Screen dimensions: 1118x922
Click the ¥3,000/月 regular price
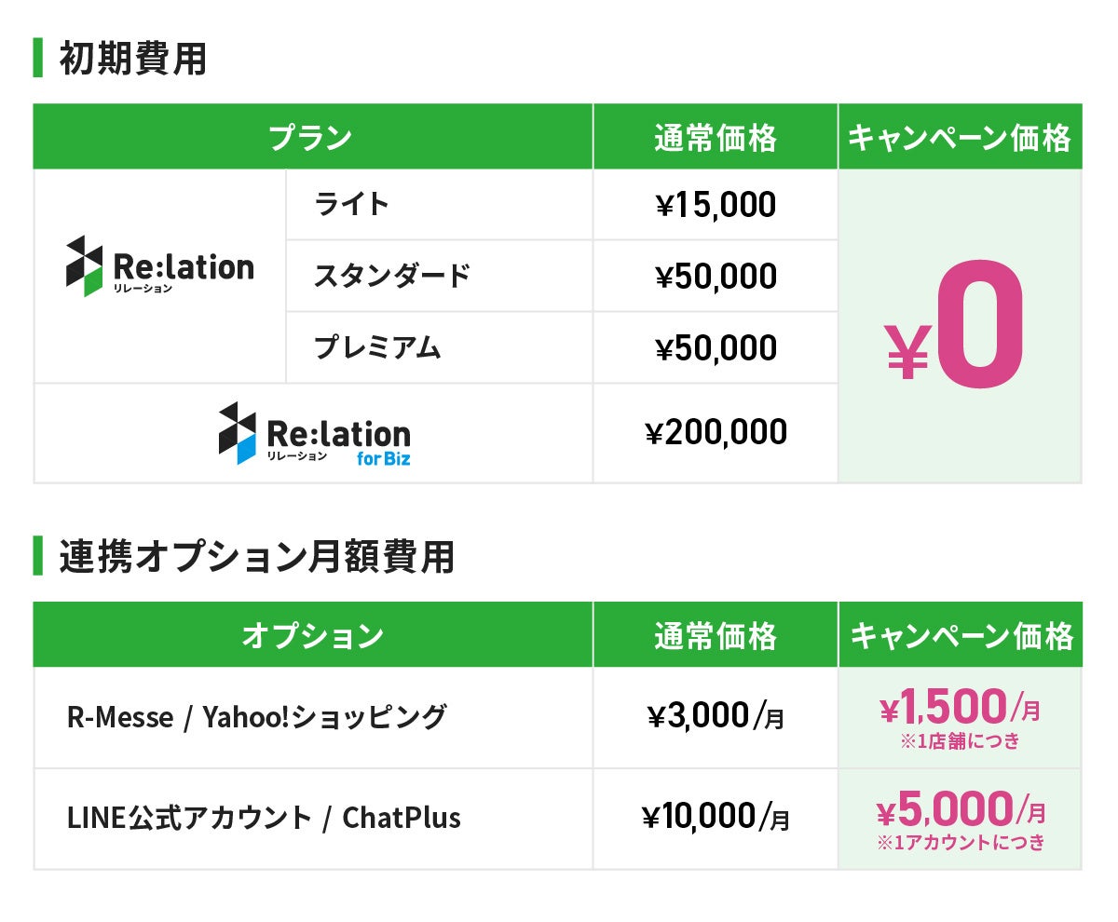(716, 717)
